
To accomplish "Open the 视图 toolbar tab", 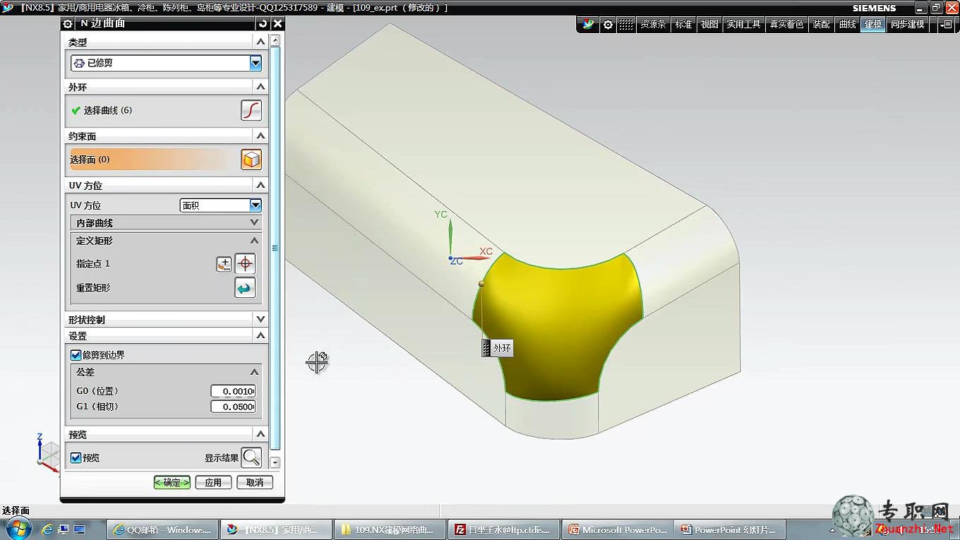I will [709, 24].
